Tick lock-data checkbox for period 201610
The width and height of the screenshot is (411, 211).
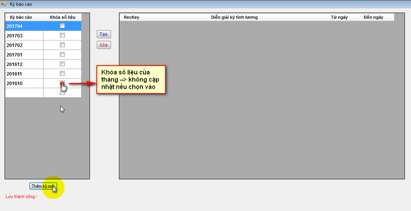pos(62,83)
